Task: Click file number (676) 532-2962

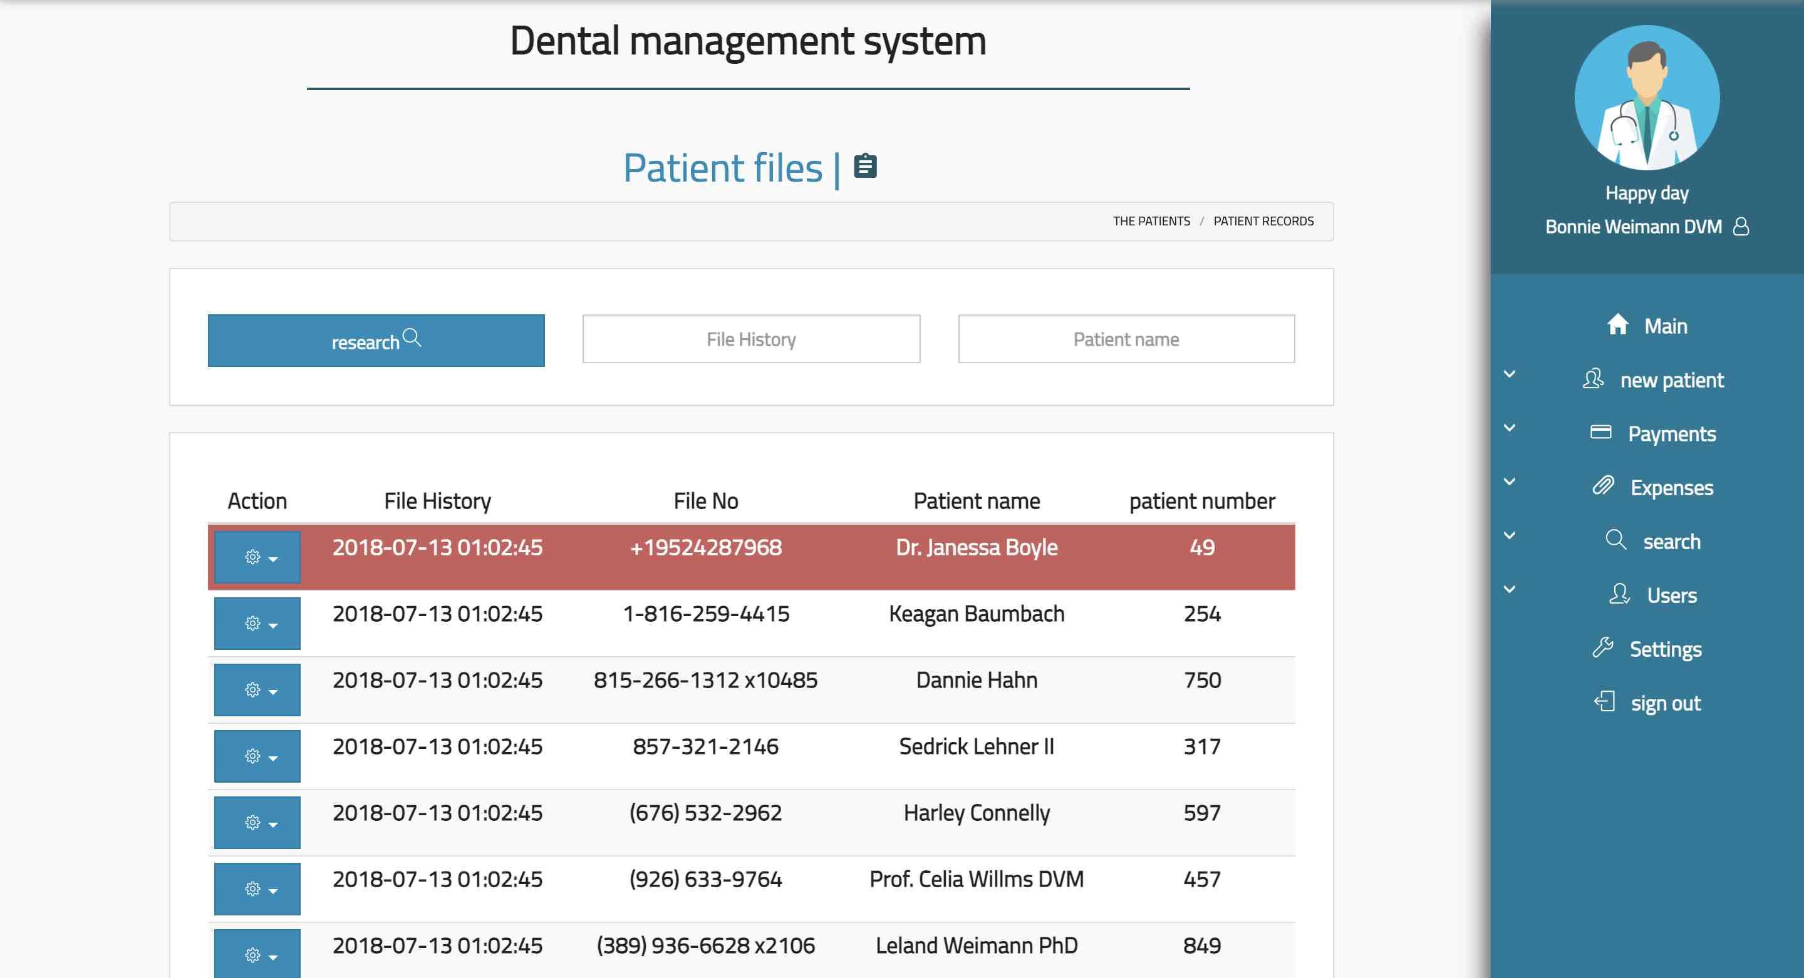Action: [706, 813]
